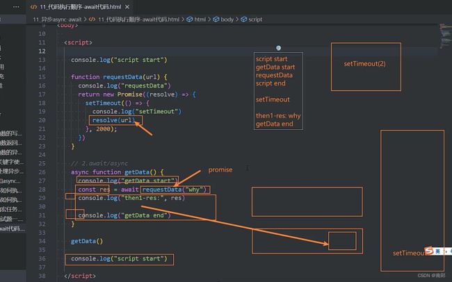Open the html breadcrumb symbol
Screen dimensions: 452x282
[x=200, y=19]
